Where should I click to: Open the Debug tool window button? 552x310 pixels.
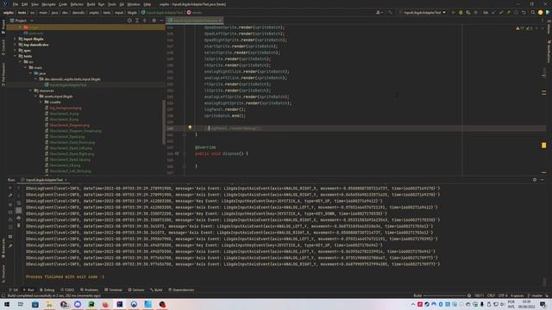pos(47,290)
